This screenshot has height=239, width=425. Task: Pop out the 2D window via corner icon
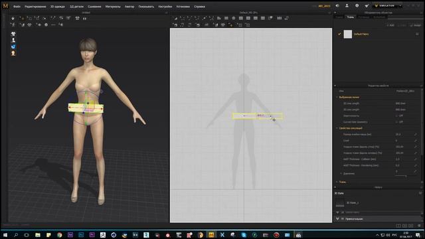(329, 13)
